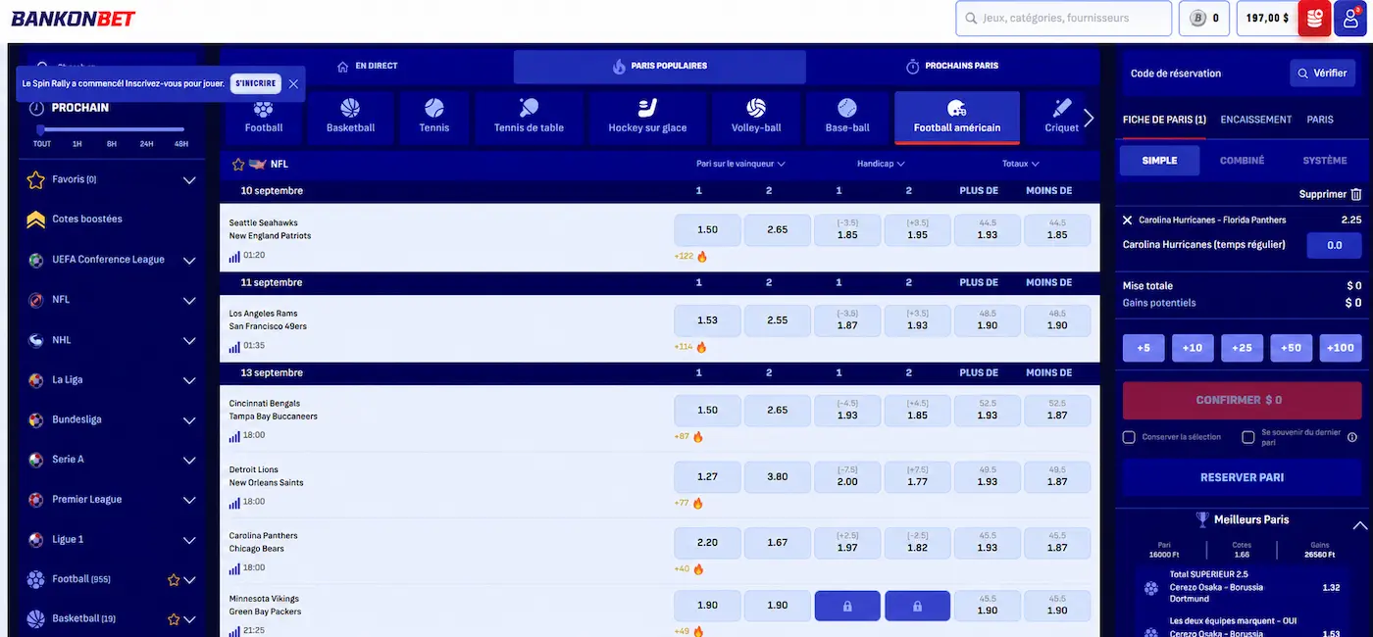Image resolution: width=1373 pixels, height=637 pixels.
Task: Click the bonus coin balance icon
Action: 1197,18
